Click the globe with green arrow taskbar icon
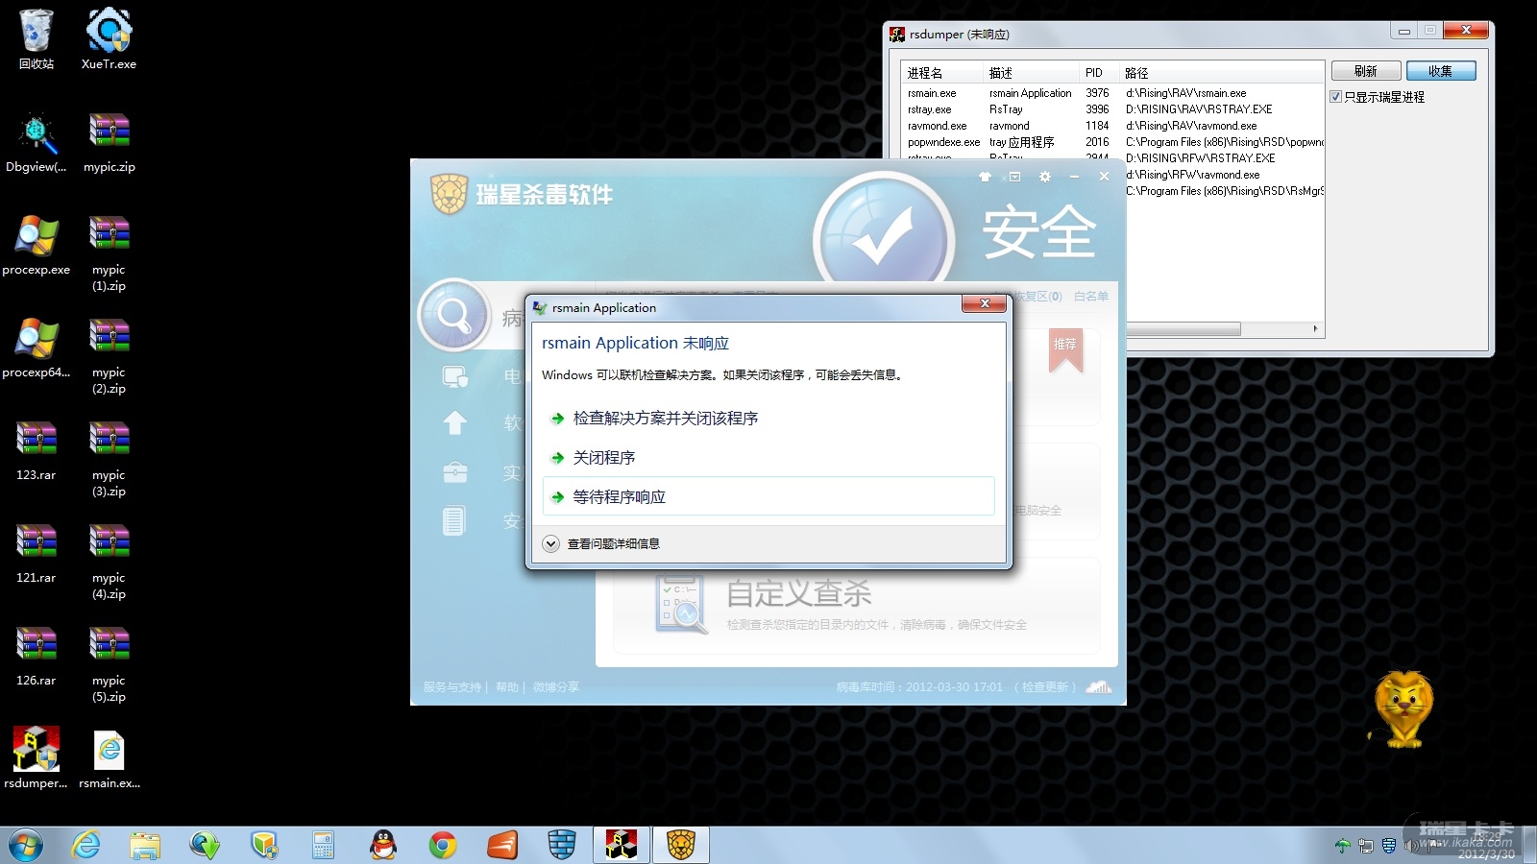 tap(205, 845)
